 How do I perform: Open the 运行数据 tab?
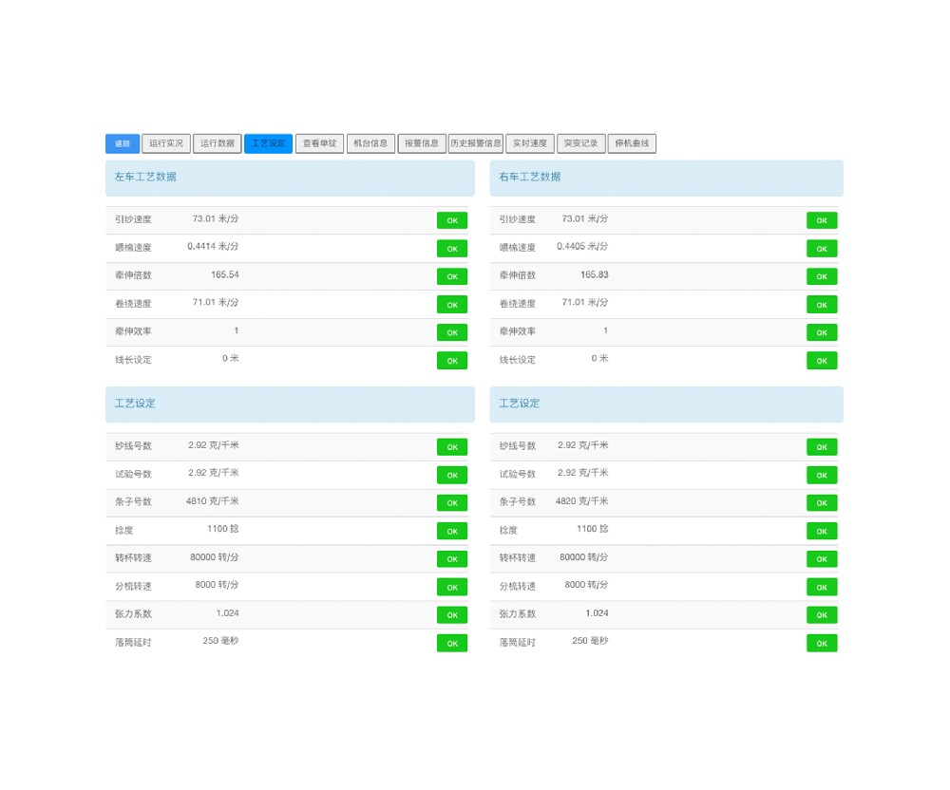pos(218,143)
